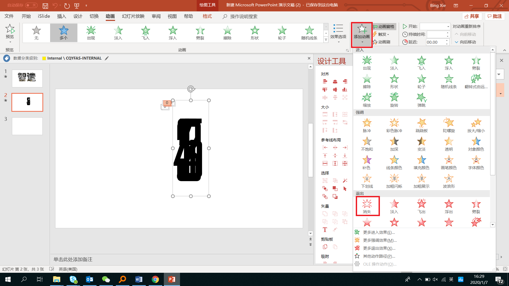Open 更多进入效果 menu entry
The image size is (509, 286).
pyautogui.click(x=379, y=232)
